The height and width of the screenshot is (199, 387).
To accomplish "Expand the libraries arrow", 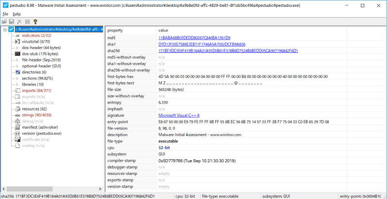I will pyautogui.click(x=17, y=84).
